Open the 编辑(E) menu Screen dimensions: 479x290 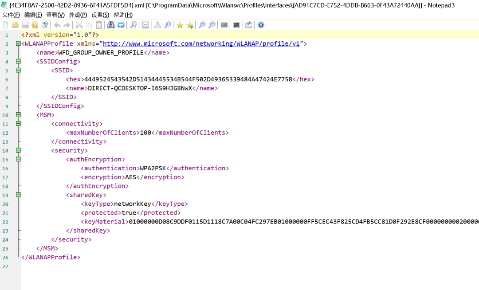[x=33, y=15]
